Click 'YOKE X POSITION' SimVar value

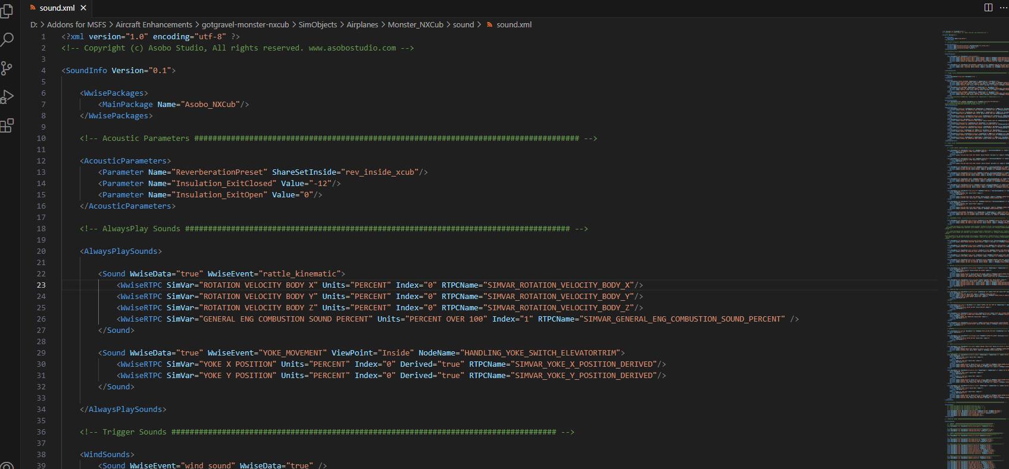(x=238, y=364)
